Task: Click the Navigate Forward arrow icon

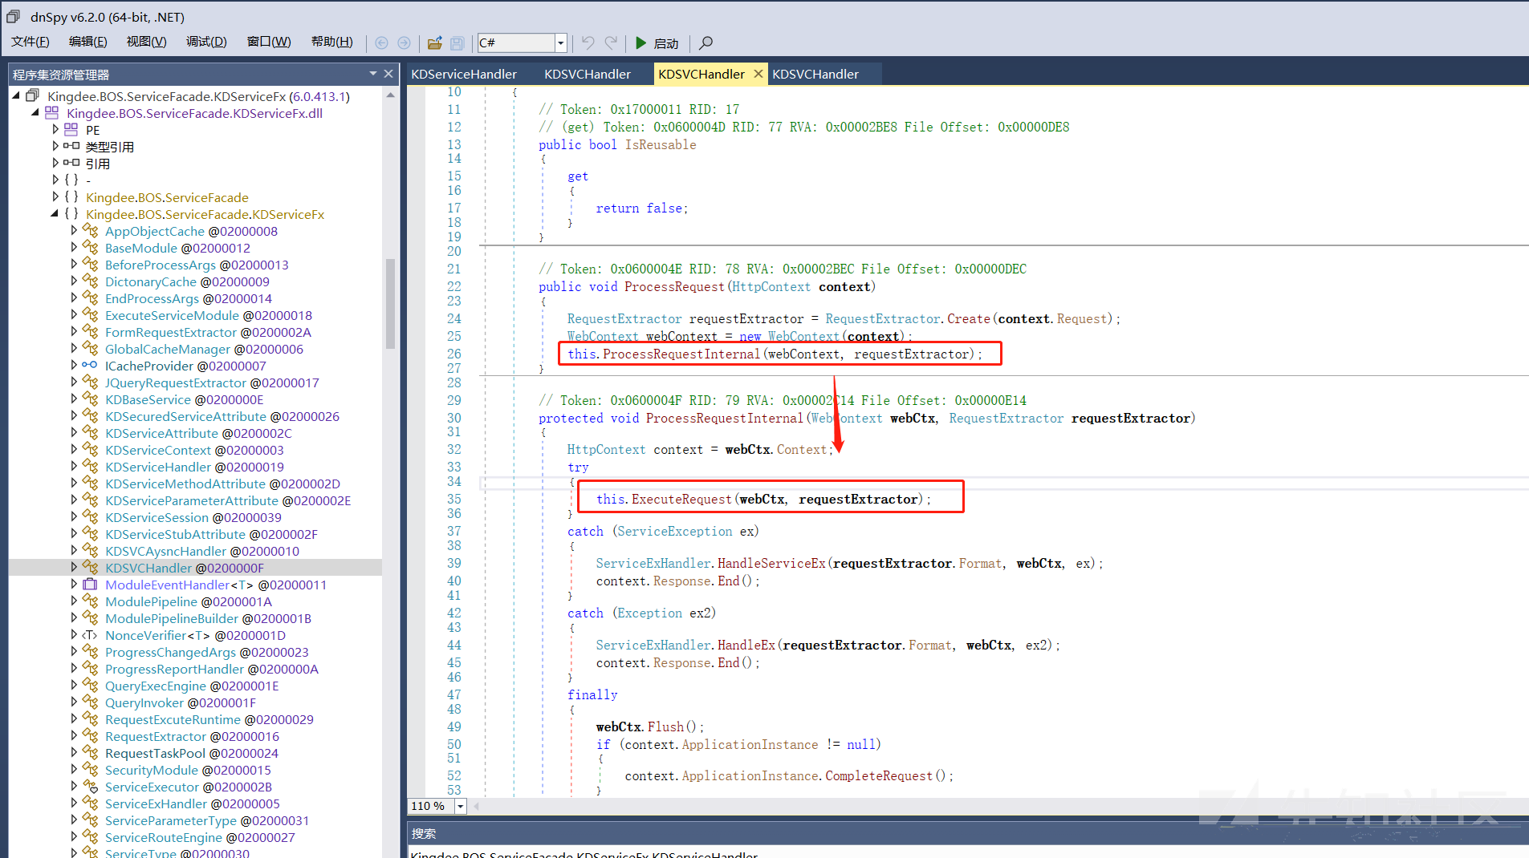Action: click(404, 42)
